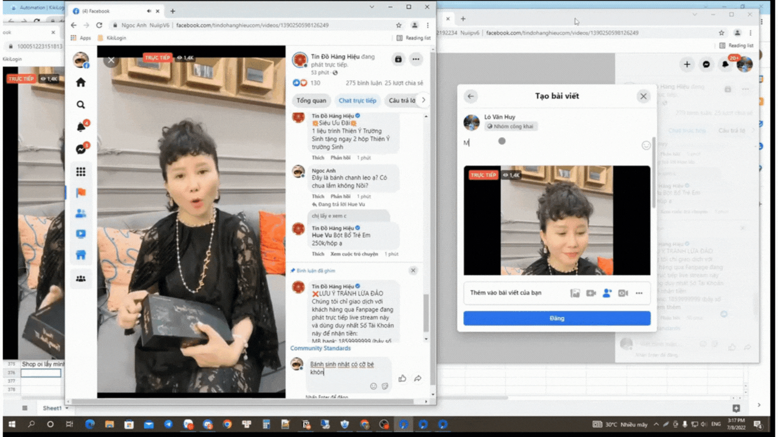This screenshot has height=437, width=778.
Task: Click the tag people icon in post dialog
Action: tap(607, 293)
